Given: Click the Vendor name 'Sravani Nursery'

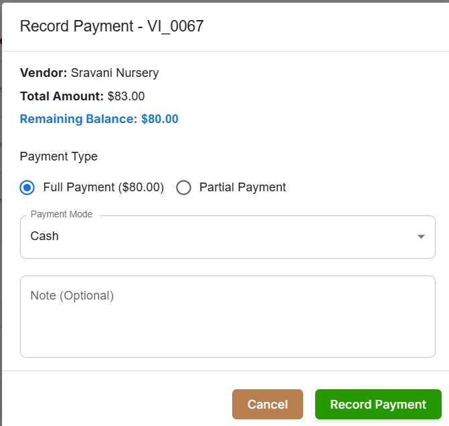Looking at the screenshot, I should point(114,73).
